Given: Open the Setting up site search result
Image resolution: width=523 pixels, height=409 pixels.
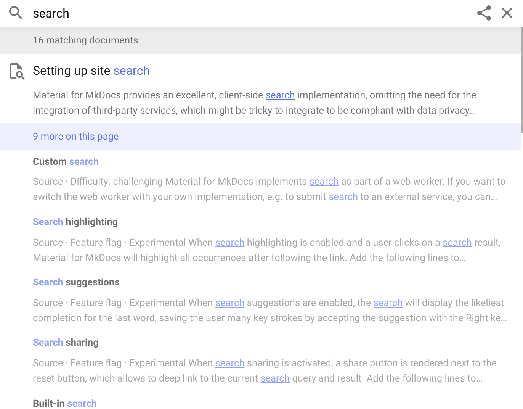Looking at the screenshot, I should [91, 71].
